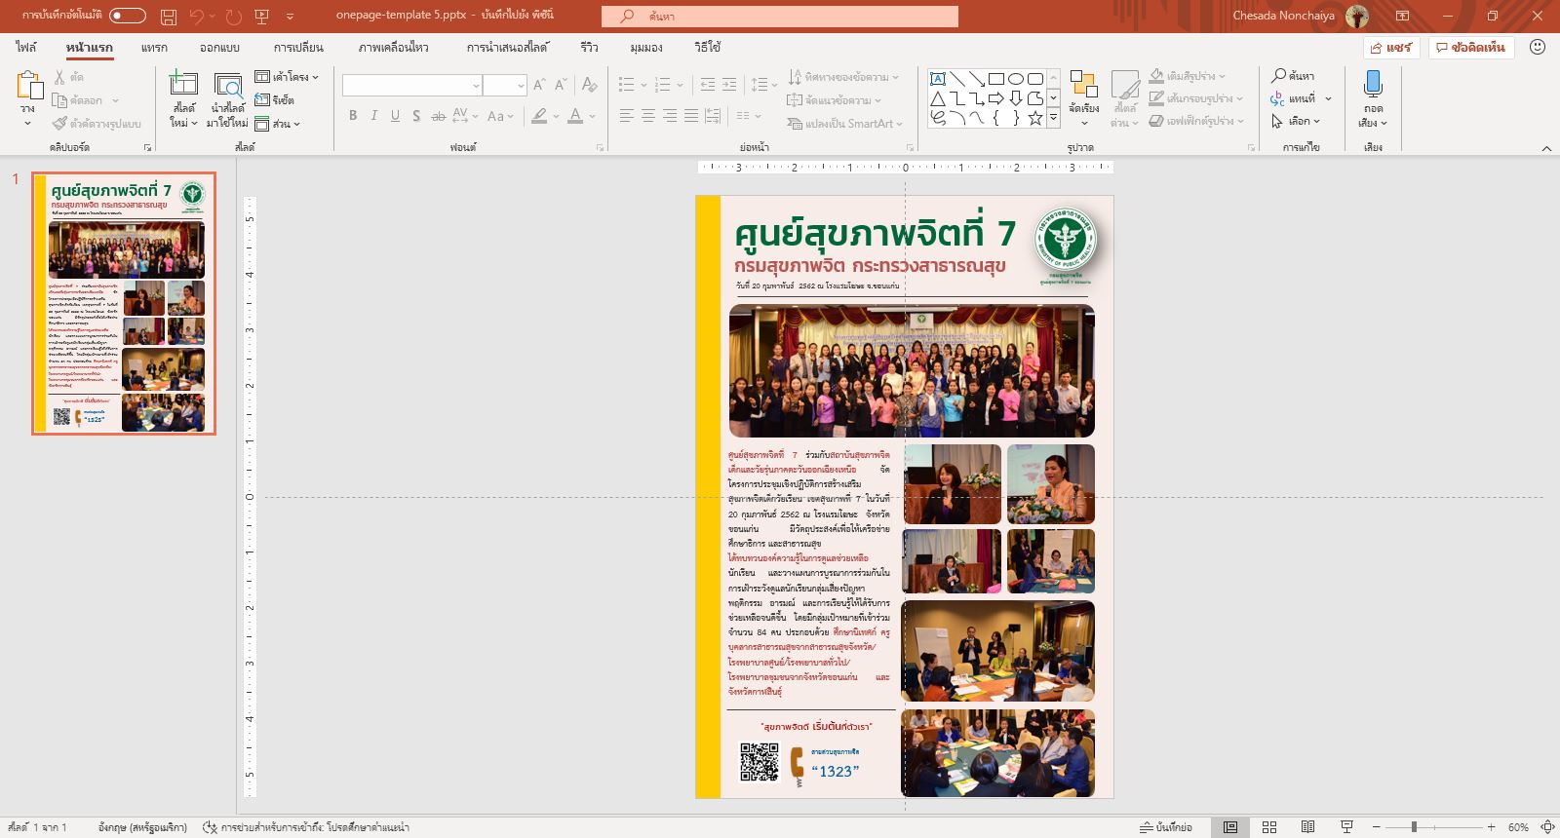The height and width of the screenshot is (838, 1560).
Task: Switch to the Review (รีวิว) tab
Action: coord(590,47)
